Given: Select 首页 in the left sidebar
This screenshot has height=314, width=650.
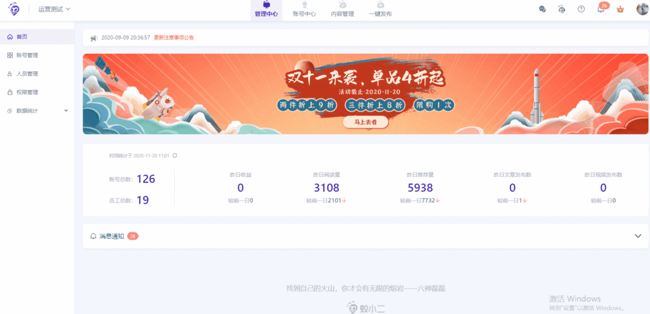Looking at the screenshot, I should coord(20,36).
